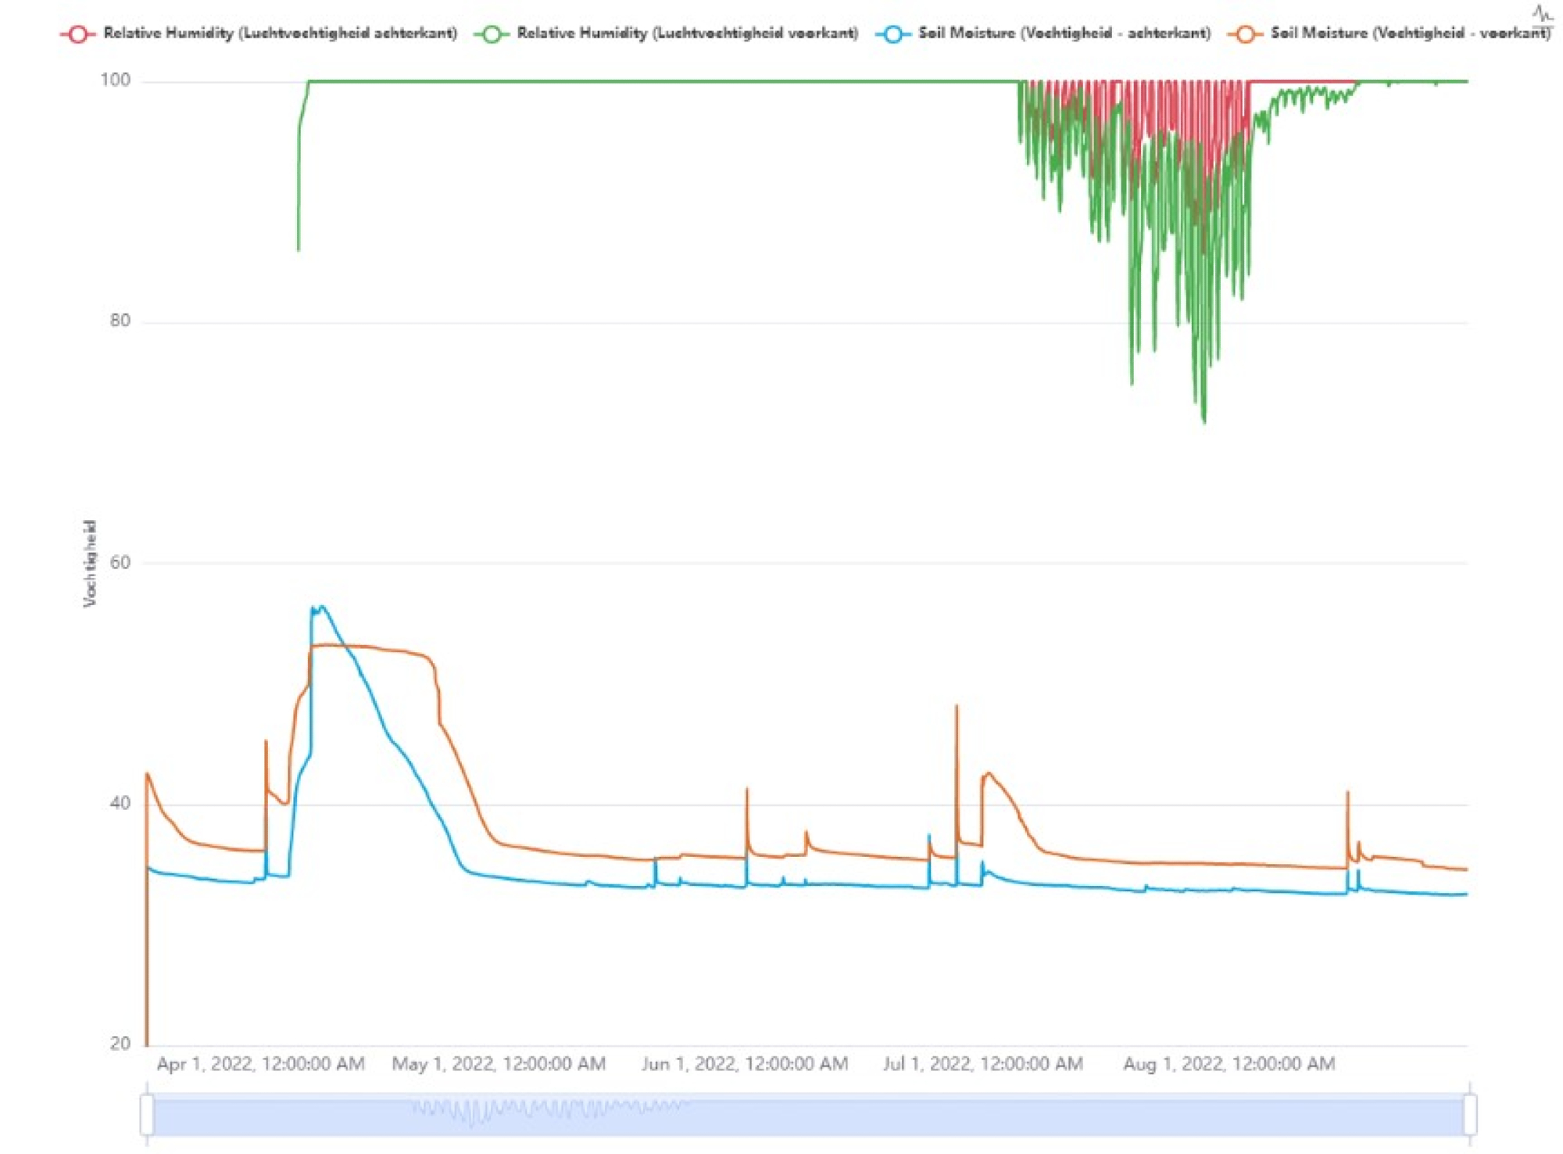Click the left handle of zoom range slider
Viewport: 1563px width, 1154px height.
point(147,1115)
